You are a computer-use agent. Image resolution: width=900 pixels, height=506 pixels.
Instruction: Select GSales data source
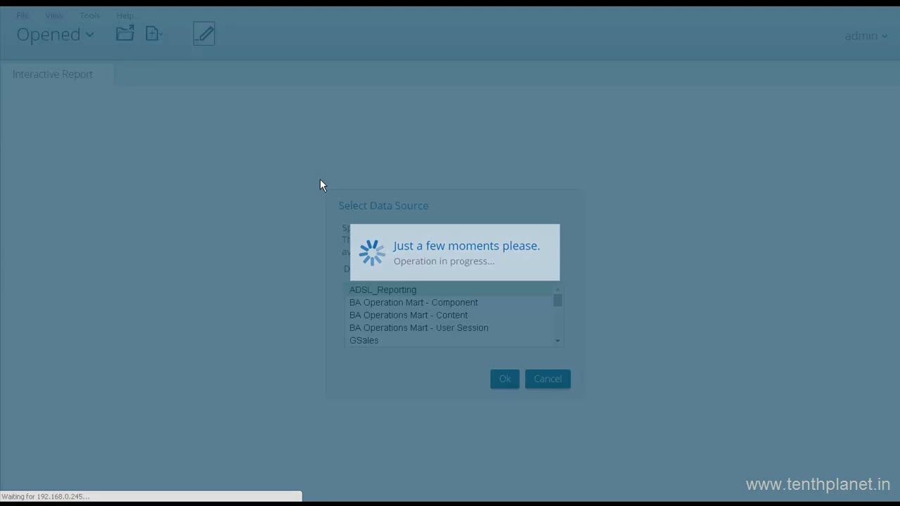point(450,340)
